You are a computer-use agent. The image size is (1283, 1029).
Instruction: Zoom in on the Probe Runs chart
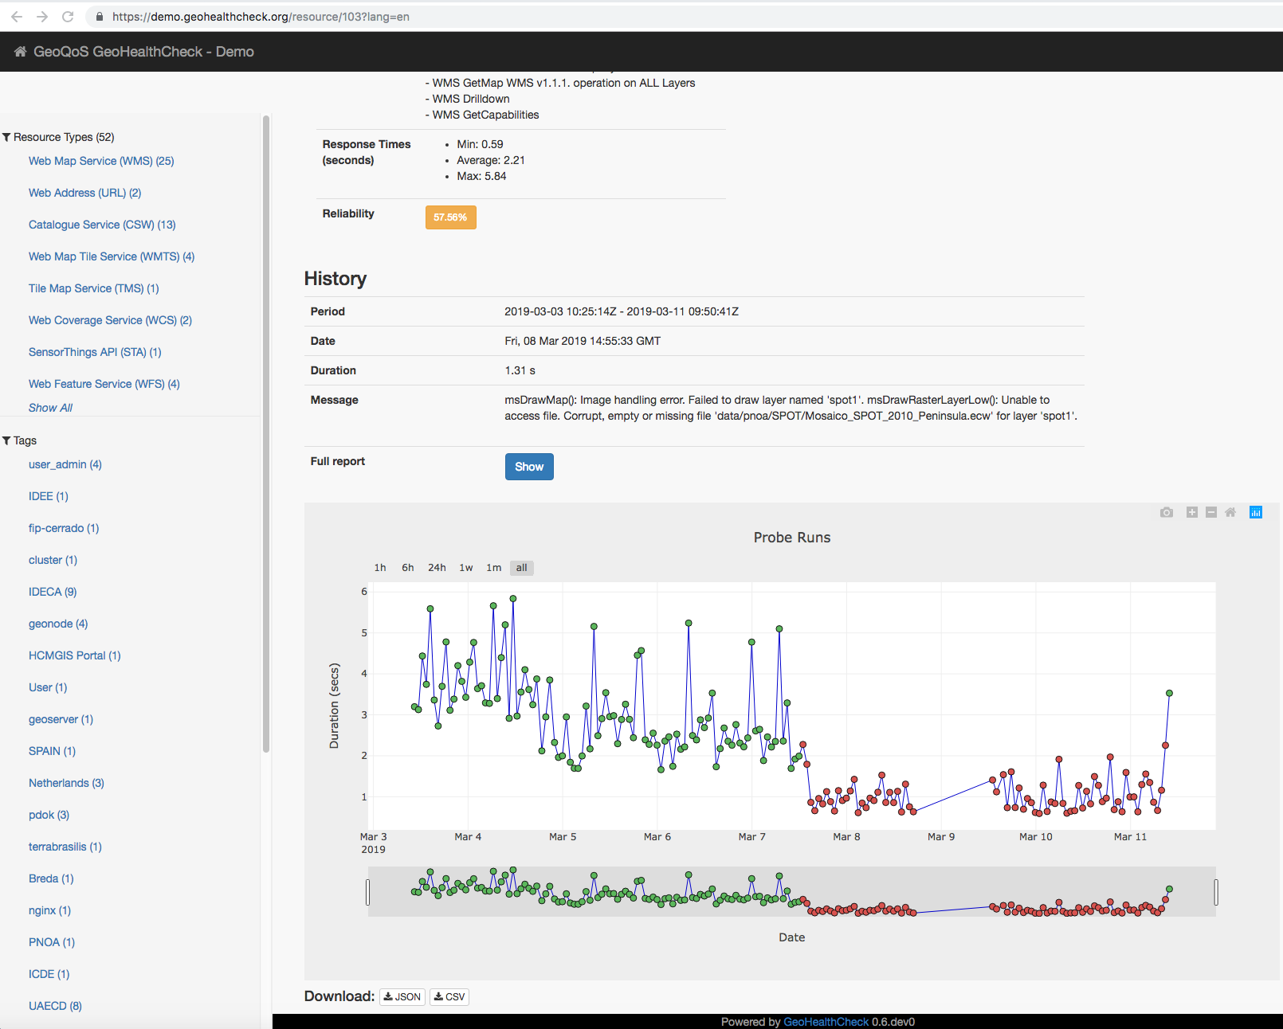pos(1192,512)
